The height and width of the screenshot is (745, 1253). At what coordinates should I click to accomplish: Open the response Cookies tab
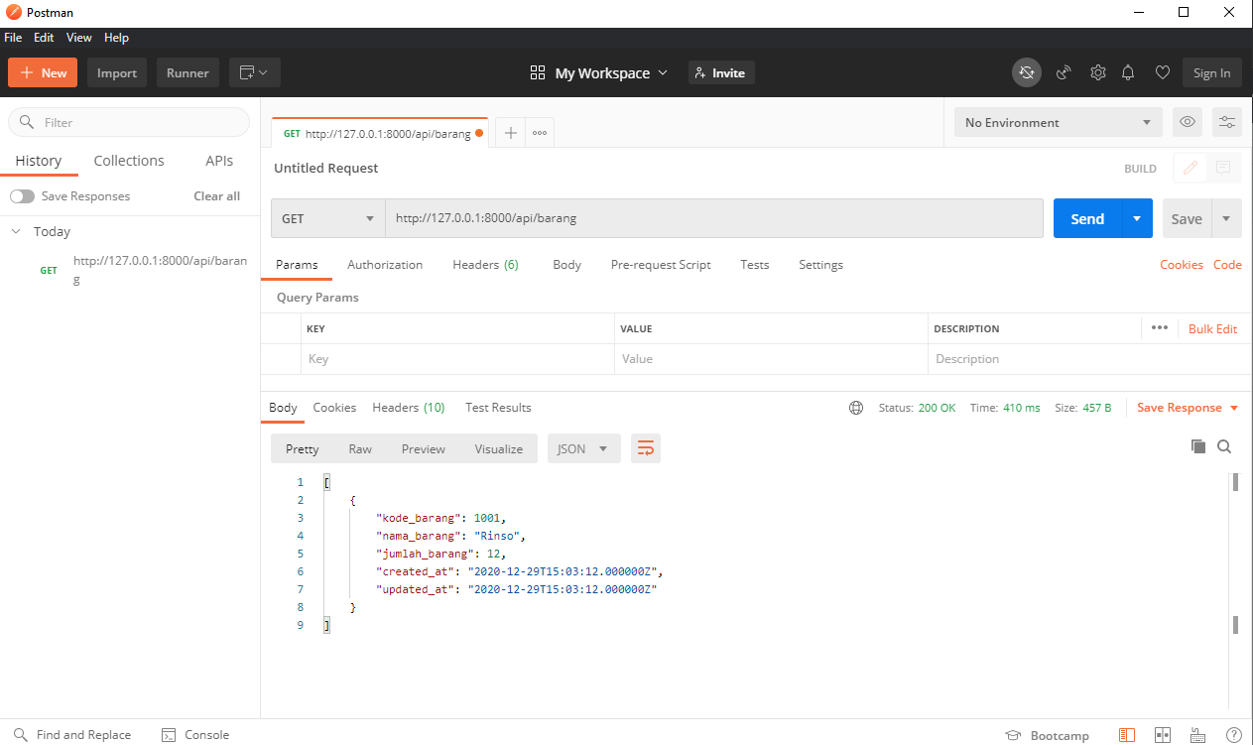coord(334,408)
